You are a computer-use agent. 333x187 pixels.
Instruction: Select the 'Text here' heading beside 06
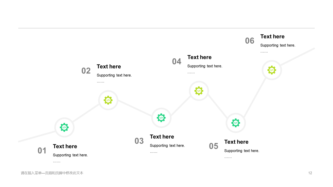[x=272, y=36]
